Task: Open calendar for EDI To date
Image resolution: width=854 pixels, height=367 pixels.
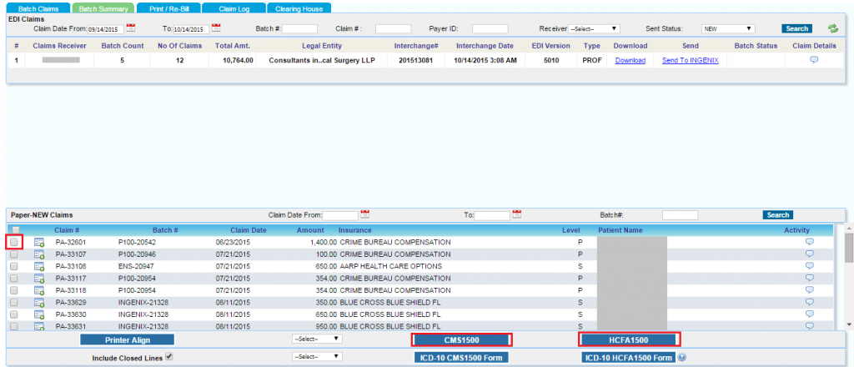Action: click(216, 28)
